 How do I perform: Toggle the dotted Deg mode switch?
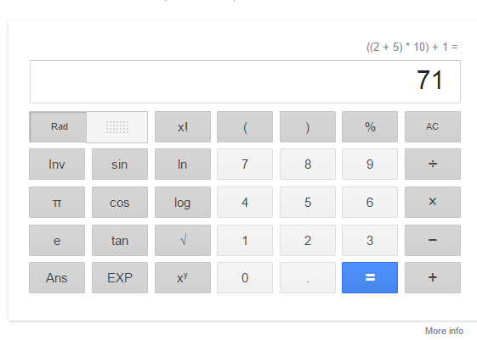coord(117,127)
